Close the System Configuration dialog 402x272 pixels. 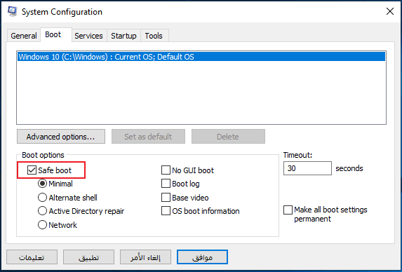point(390,11)
